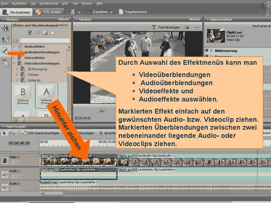Show audio effects with the speaker filter icon
This screenshot has width=271, height=203.
(38, 33)
